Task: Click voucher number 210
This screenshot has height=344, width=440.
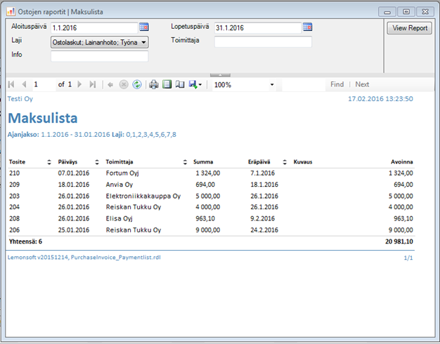Action: point(14,173)
